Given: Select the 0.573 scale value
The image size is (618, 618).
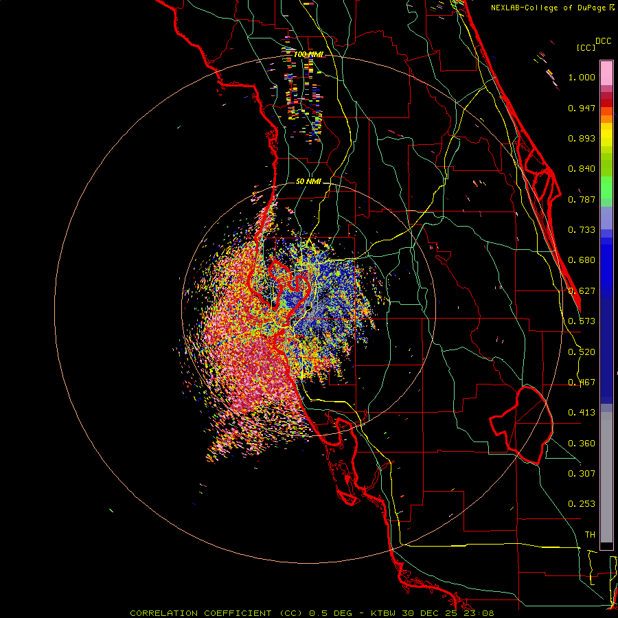Looking at the screenshot, I should 582,321.
